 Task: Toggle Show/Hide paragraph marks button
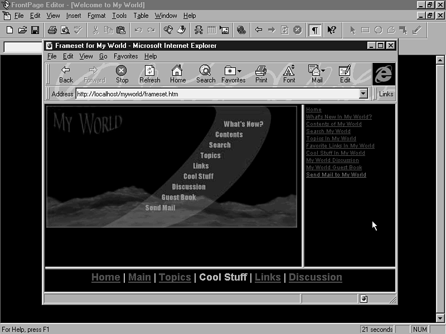[x=315, y=30]
